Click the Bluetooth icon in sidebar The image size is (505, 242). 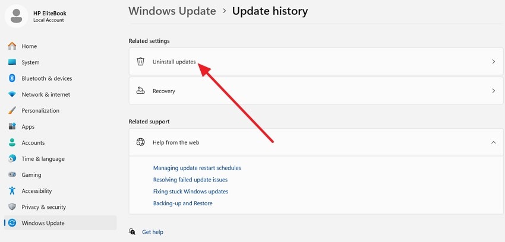coord(12,78)
